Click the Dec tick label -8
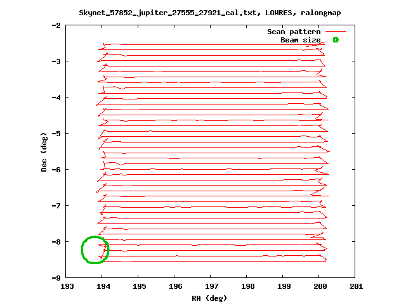This screenshot has width=406, height=304. [56, 242]
